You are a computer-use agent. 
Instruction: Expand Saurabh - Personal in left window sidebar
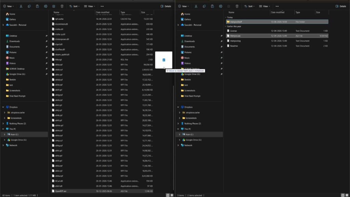pyautogui.click(x=3, y=25)
